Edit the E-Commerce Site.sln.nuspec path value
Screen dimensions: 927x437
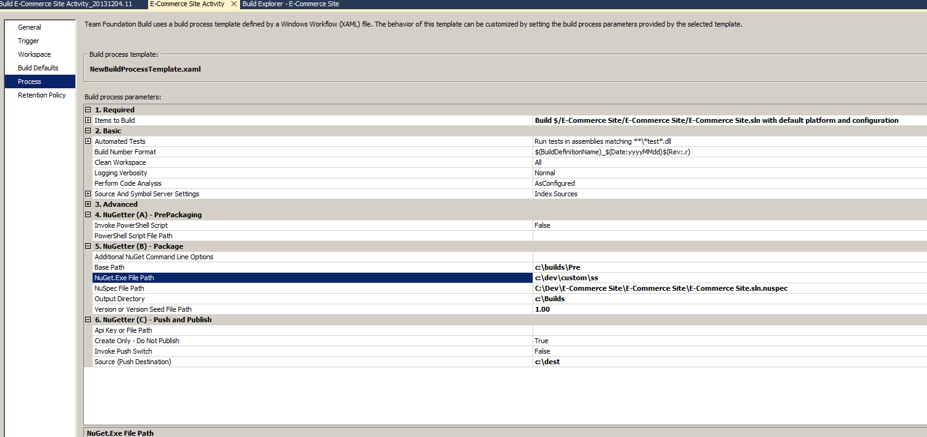pyautogui.click(x=730, y=288)
